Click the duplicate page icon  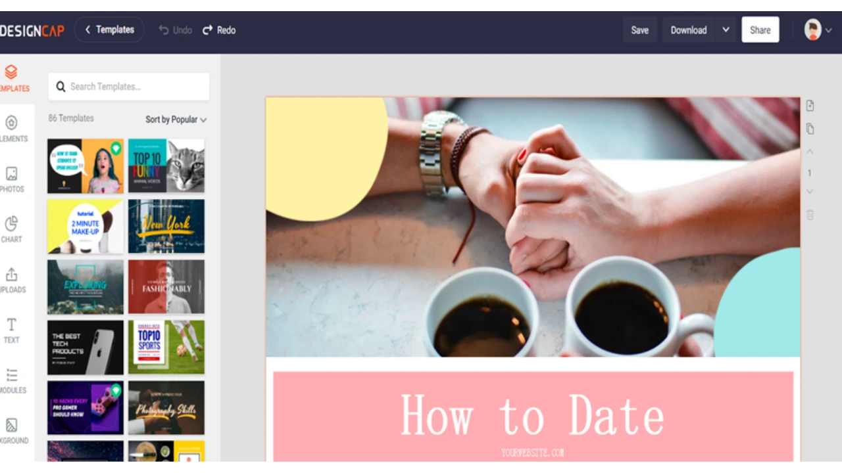[810, 129]
